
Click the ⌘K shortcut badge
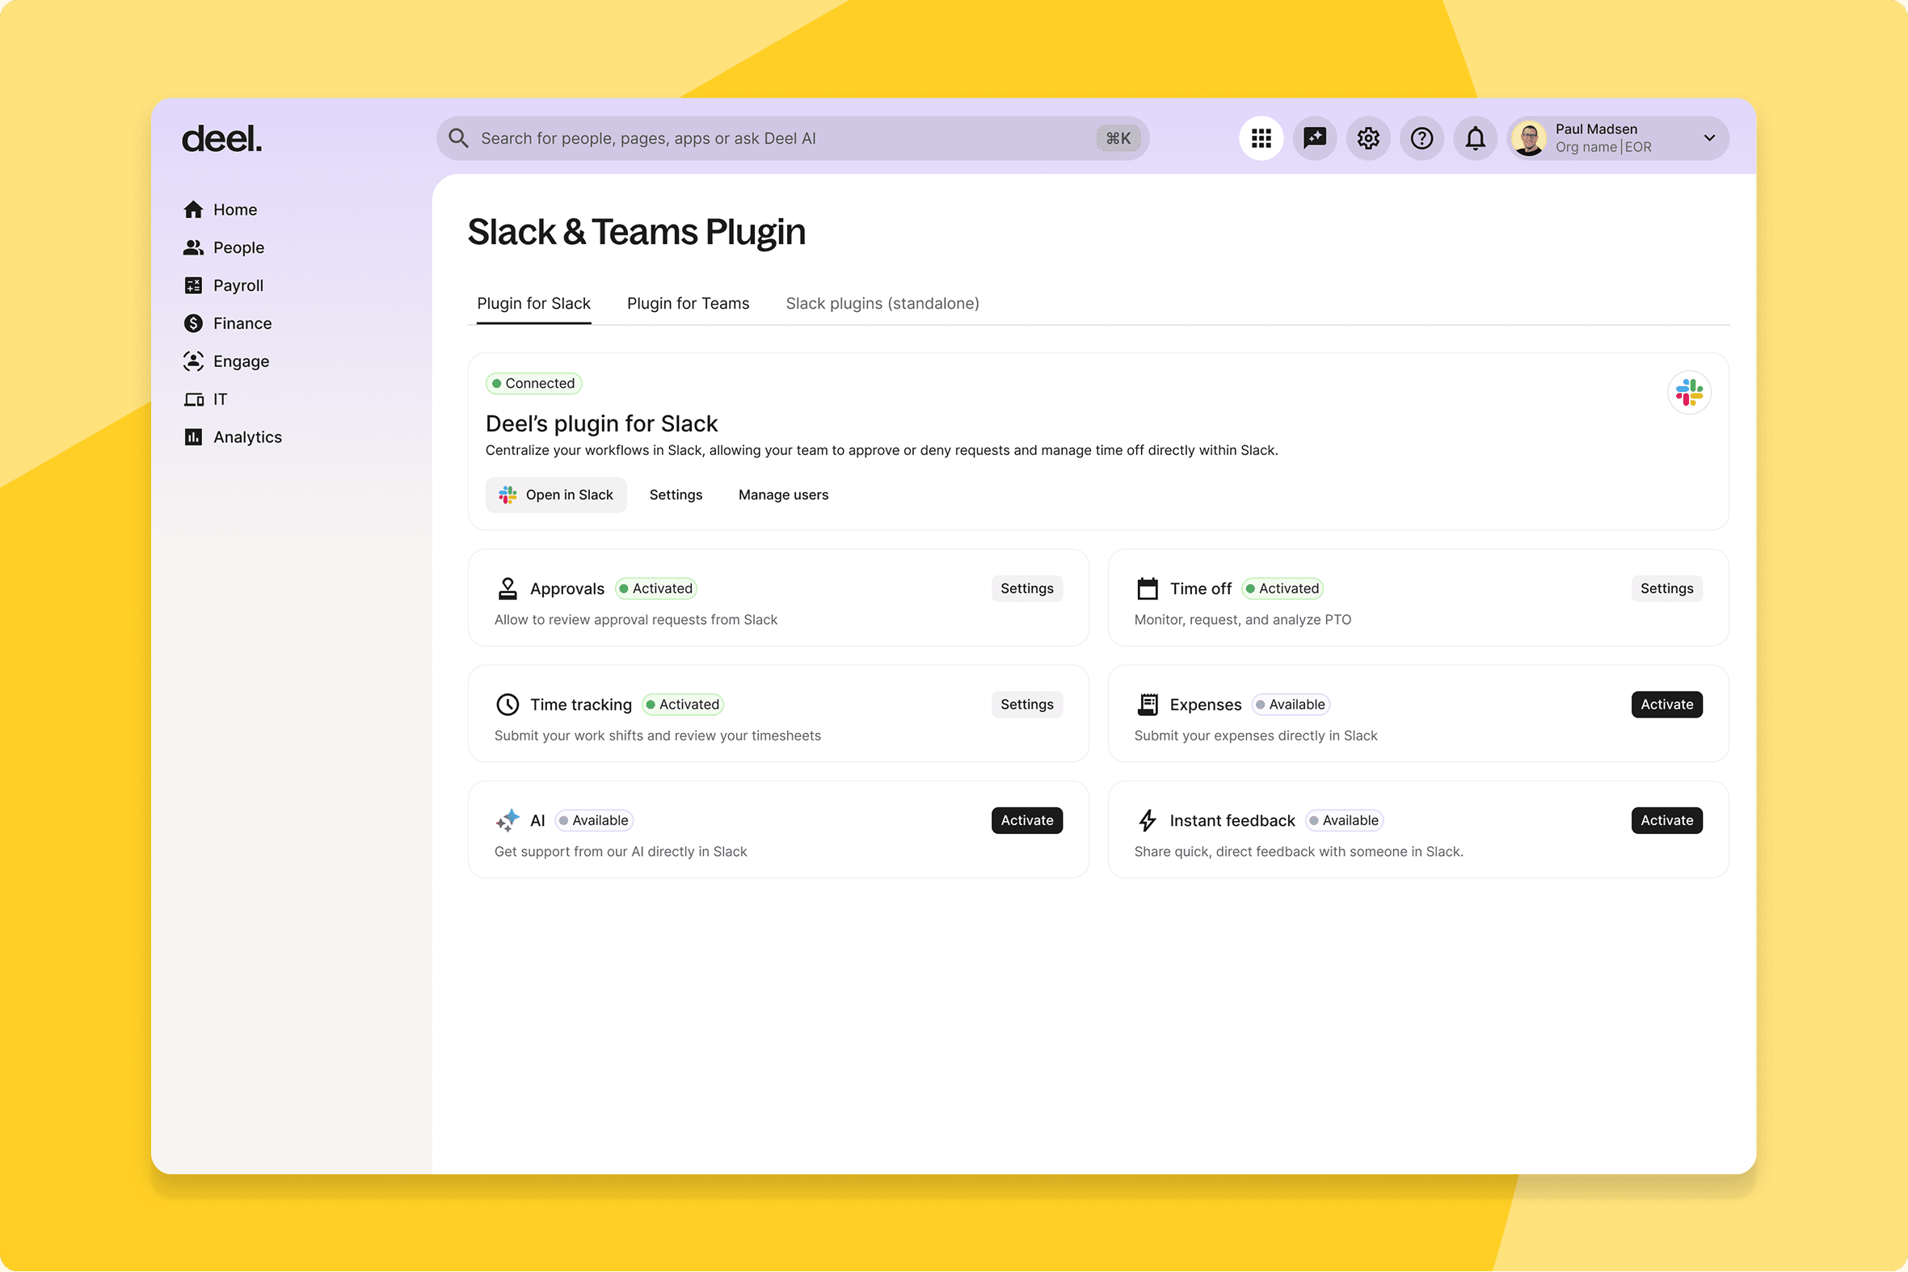coord(1118,138)
